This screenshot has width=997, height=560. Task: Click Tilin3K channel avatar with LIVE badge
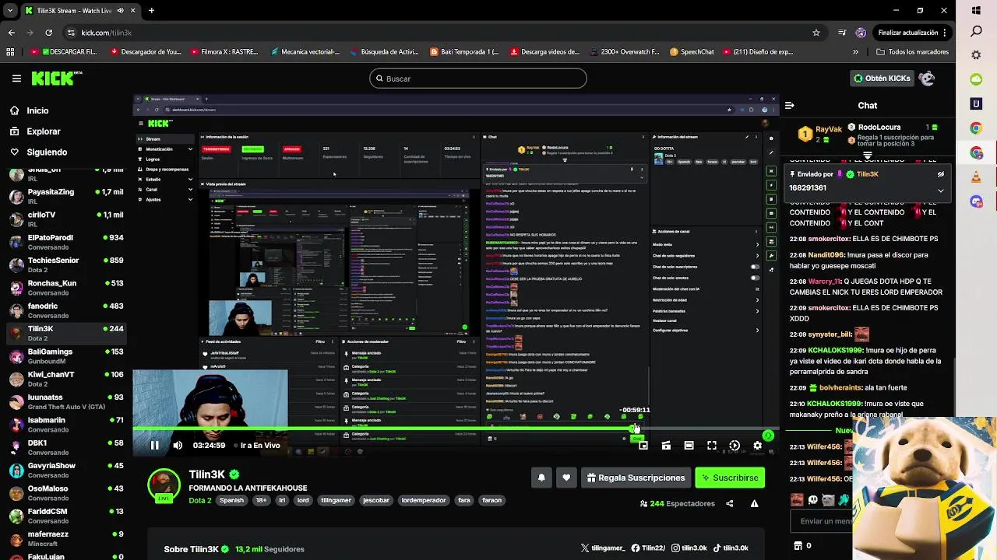point(164,486)
